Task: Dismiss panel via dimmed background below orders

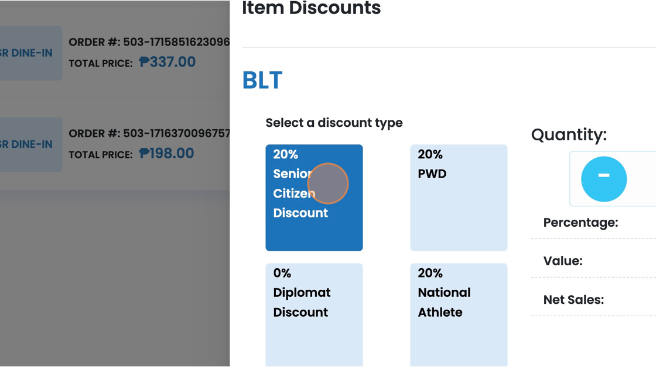Action: point(115,278)
